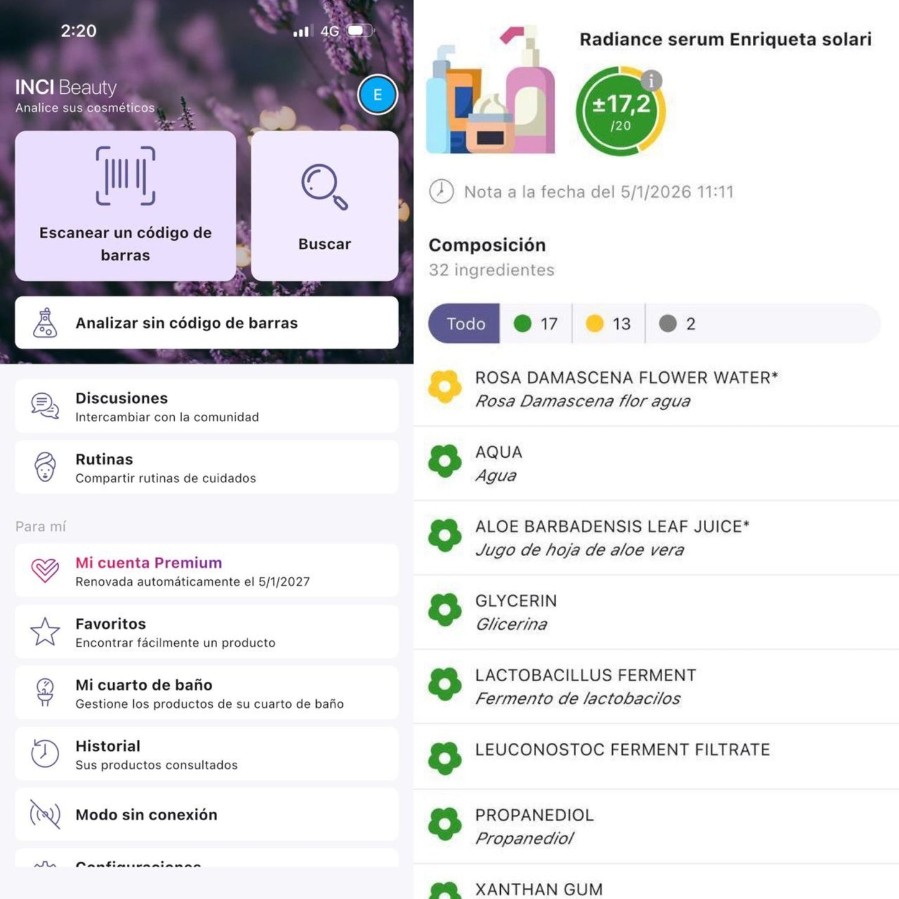Open Mi cuarto de baño
Viewport: 899px width, 899px height.
(x=207, y=693)
